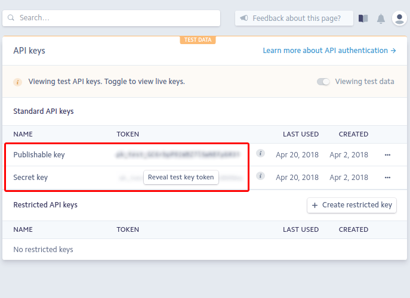Click the megaphone feedback icon
410x298 pixels.
click(244, 18)
